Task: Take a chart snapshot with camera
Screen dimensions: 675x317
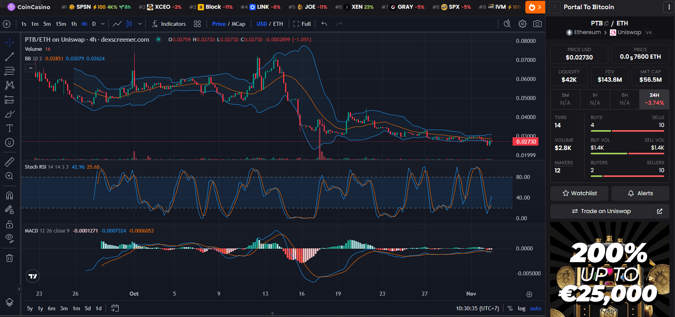Action: click(x=537, y=24)
